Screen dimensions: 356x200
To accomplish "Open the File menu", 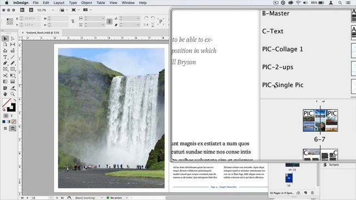I will (x=36, y=3).
